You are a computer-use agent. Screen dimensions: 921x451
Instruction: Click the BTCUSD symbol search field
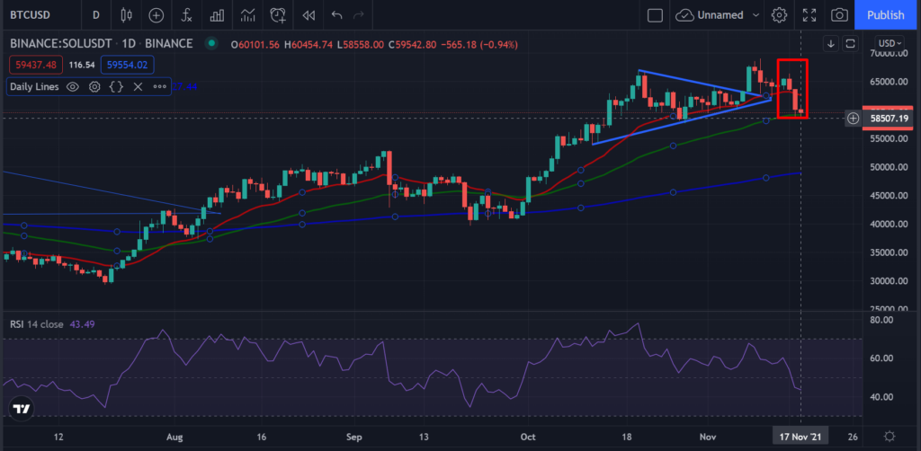pos(30,15)
